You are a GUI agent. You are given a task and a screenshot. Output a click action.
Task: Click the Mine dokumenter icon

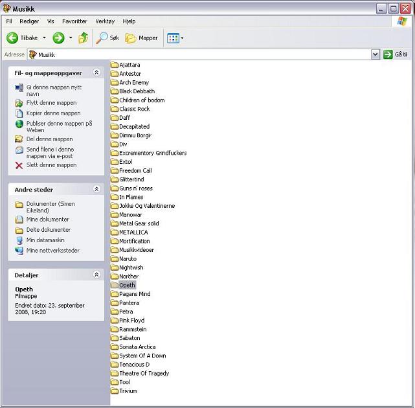19,220
